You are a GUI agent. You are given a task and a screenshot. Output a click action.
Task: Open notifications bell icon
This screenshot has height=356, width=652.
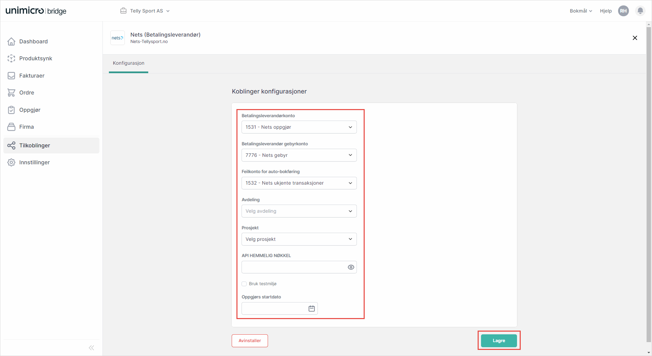640,11
